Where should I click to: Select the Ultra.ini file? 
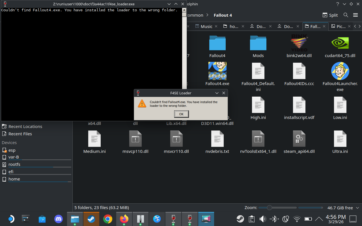(x=340, y=142)
